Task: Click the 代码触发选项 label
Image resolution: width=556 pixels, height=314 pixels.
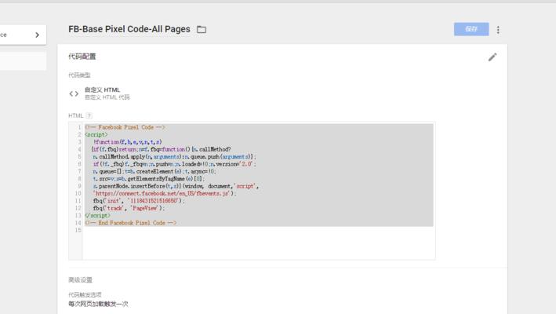Action: click(x=85, y=295)
